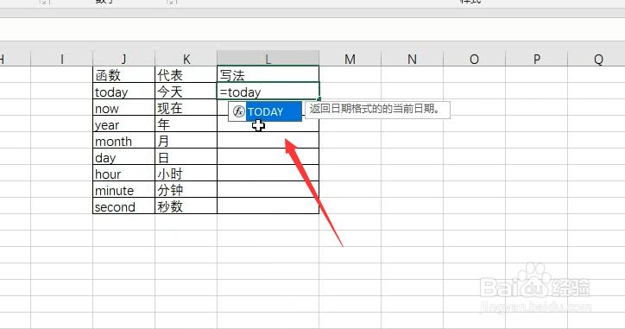Click the cell with text second
The height and width of the screenshot is (329, 625).
(x=124, y=206)
